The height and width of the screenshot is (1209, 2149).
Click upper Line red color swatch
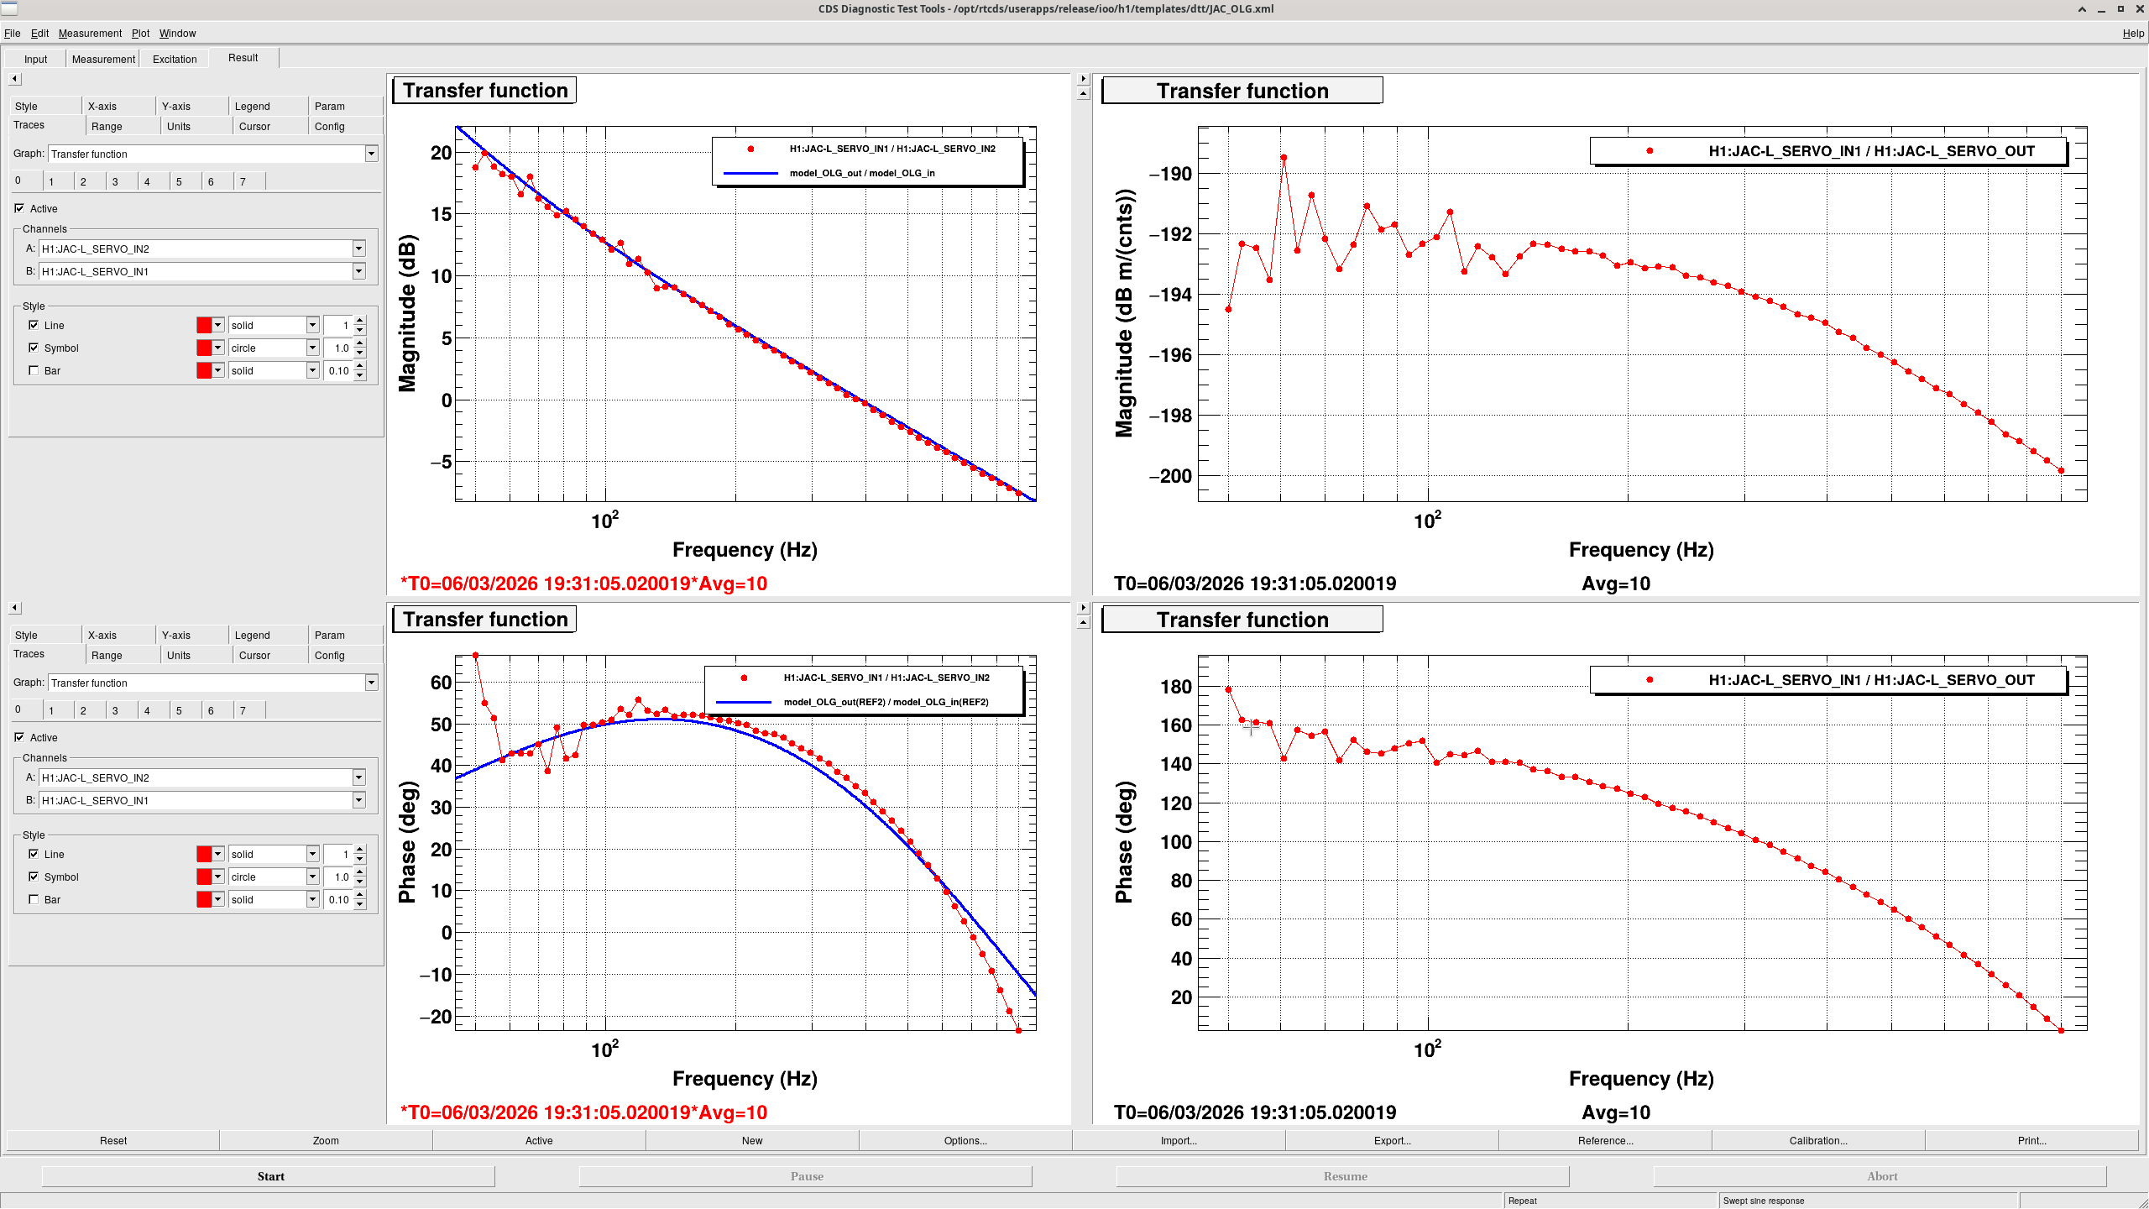[204, 325]
